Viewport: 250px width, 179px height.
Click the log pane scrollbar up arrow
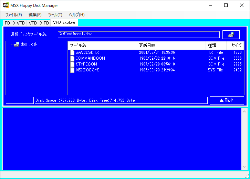tap(245, 111)
